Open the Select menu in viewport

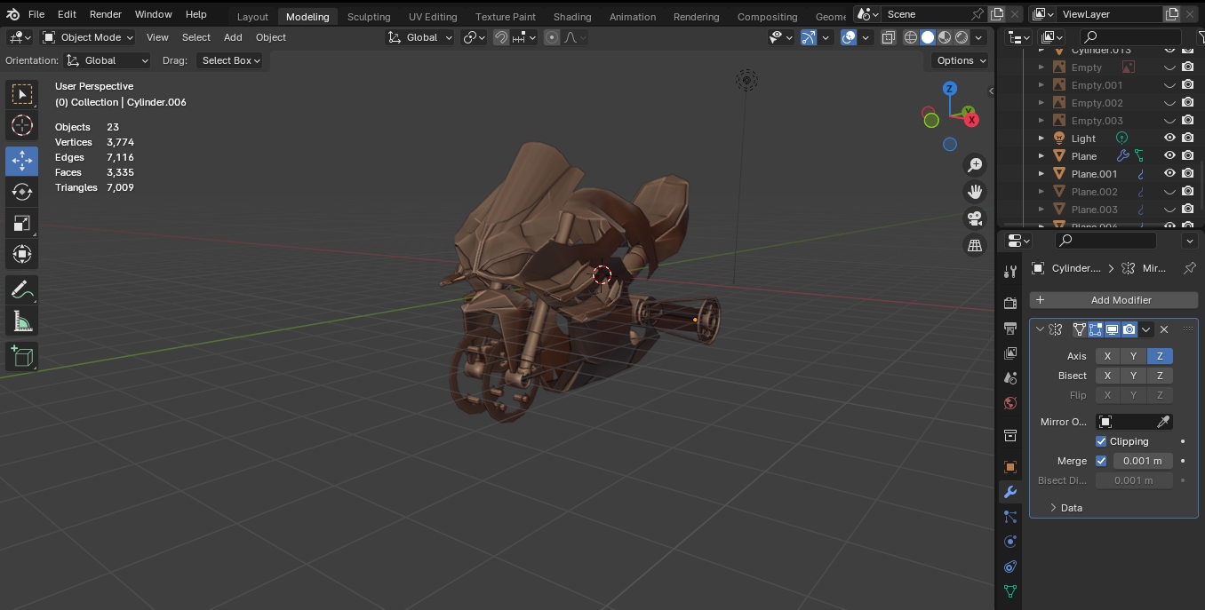(196, 37)
